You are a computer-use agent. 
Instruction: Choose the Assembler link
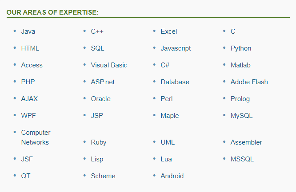(x=246, y=142)
